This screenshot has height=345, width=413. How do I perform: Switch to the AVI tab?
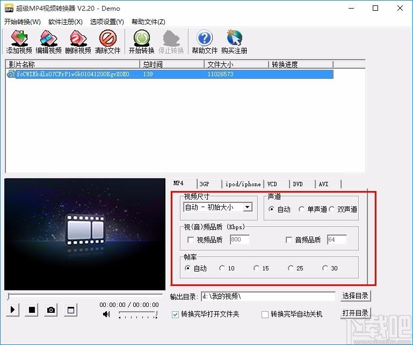pyautogui.click(x=328, y=184)
